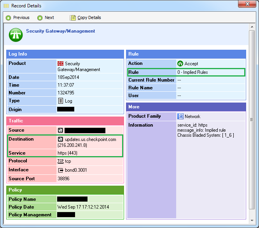This screenshot has width=259, height=228.
Task: Select the date value 18Sep2014
Action: tap(68, 77)
